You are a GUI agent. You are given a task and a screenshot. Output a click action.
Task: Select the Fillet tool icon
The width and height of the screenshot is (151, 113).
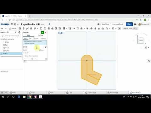[41, 28]
